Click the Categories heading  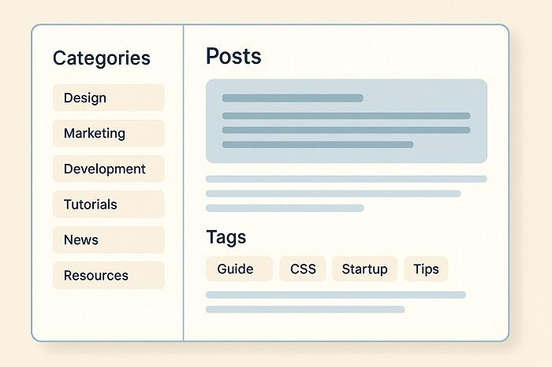pyautogui.click(x=102, y=58)
